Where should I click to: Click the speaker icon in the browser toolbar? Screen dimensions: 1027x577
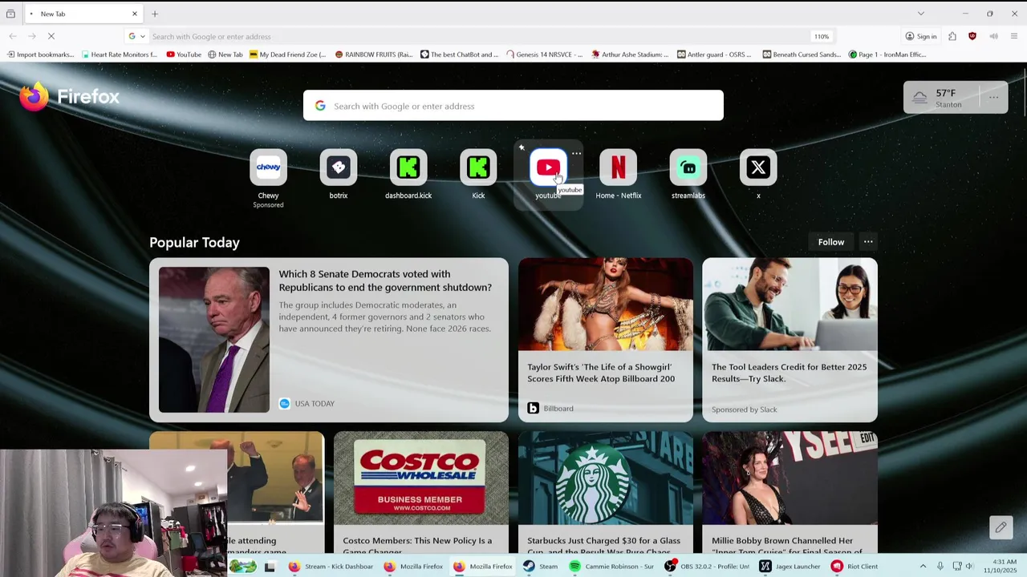point(993,36)
